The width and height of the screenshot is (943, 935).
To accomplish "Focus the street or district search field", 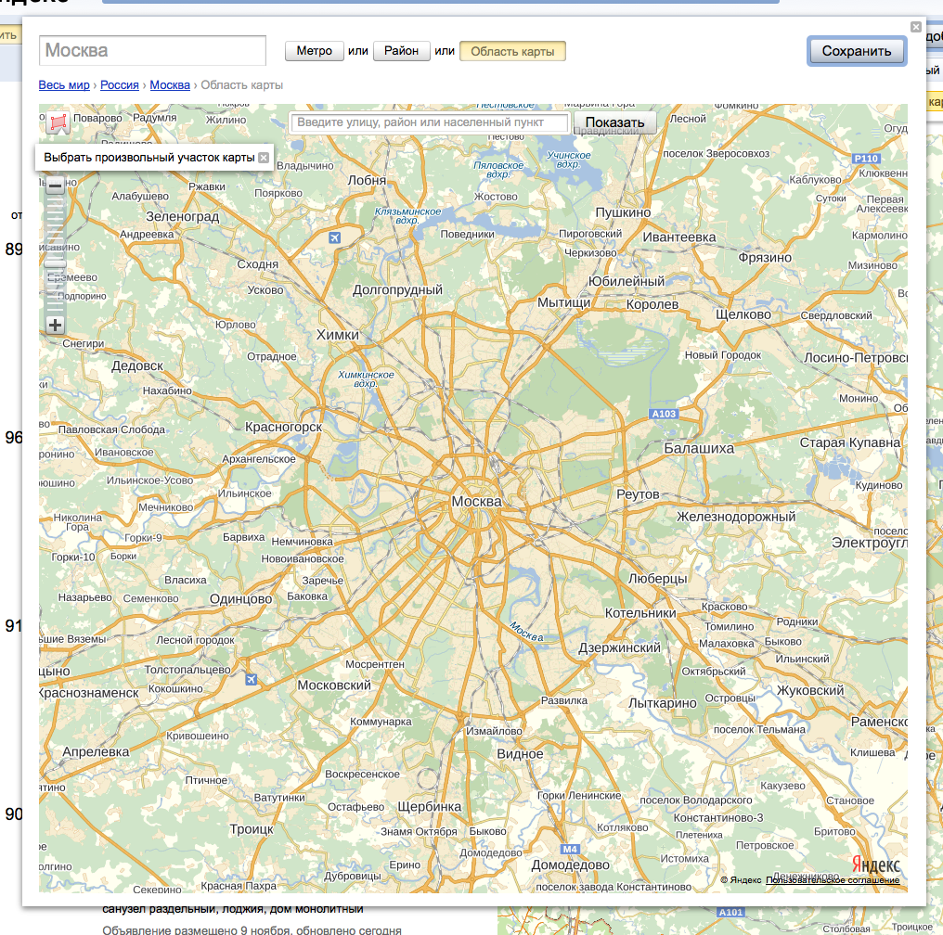I will [431, 122].
